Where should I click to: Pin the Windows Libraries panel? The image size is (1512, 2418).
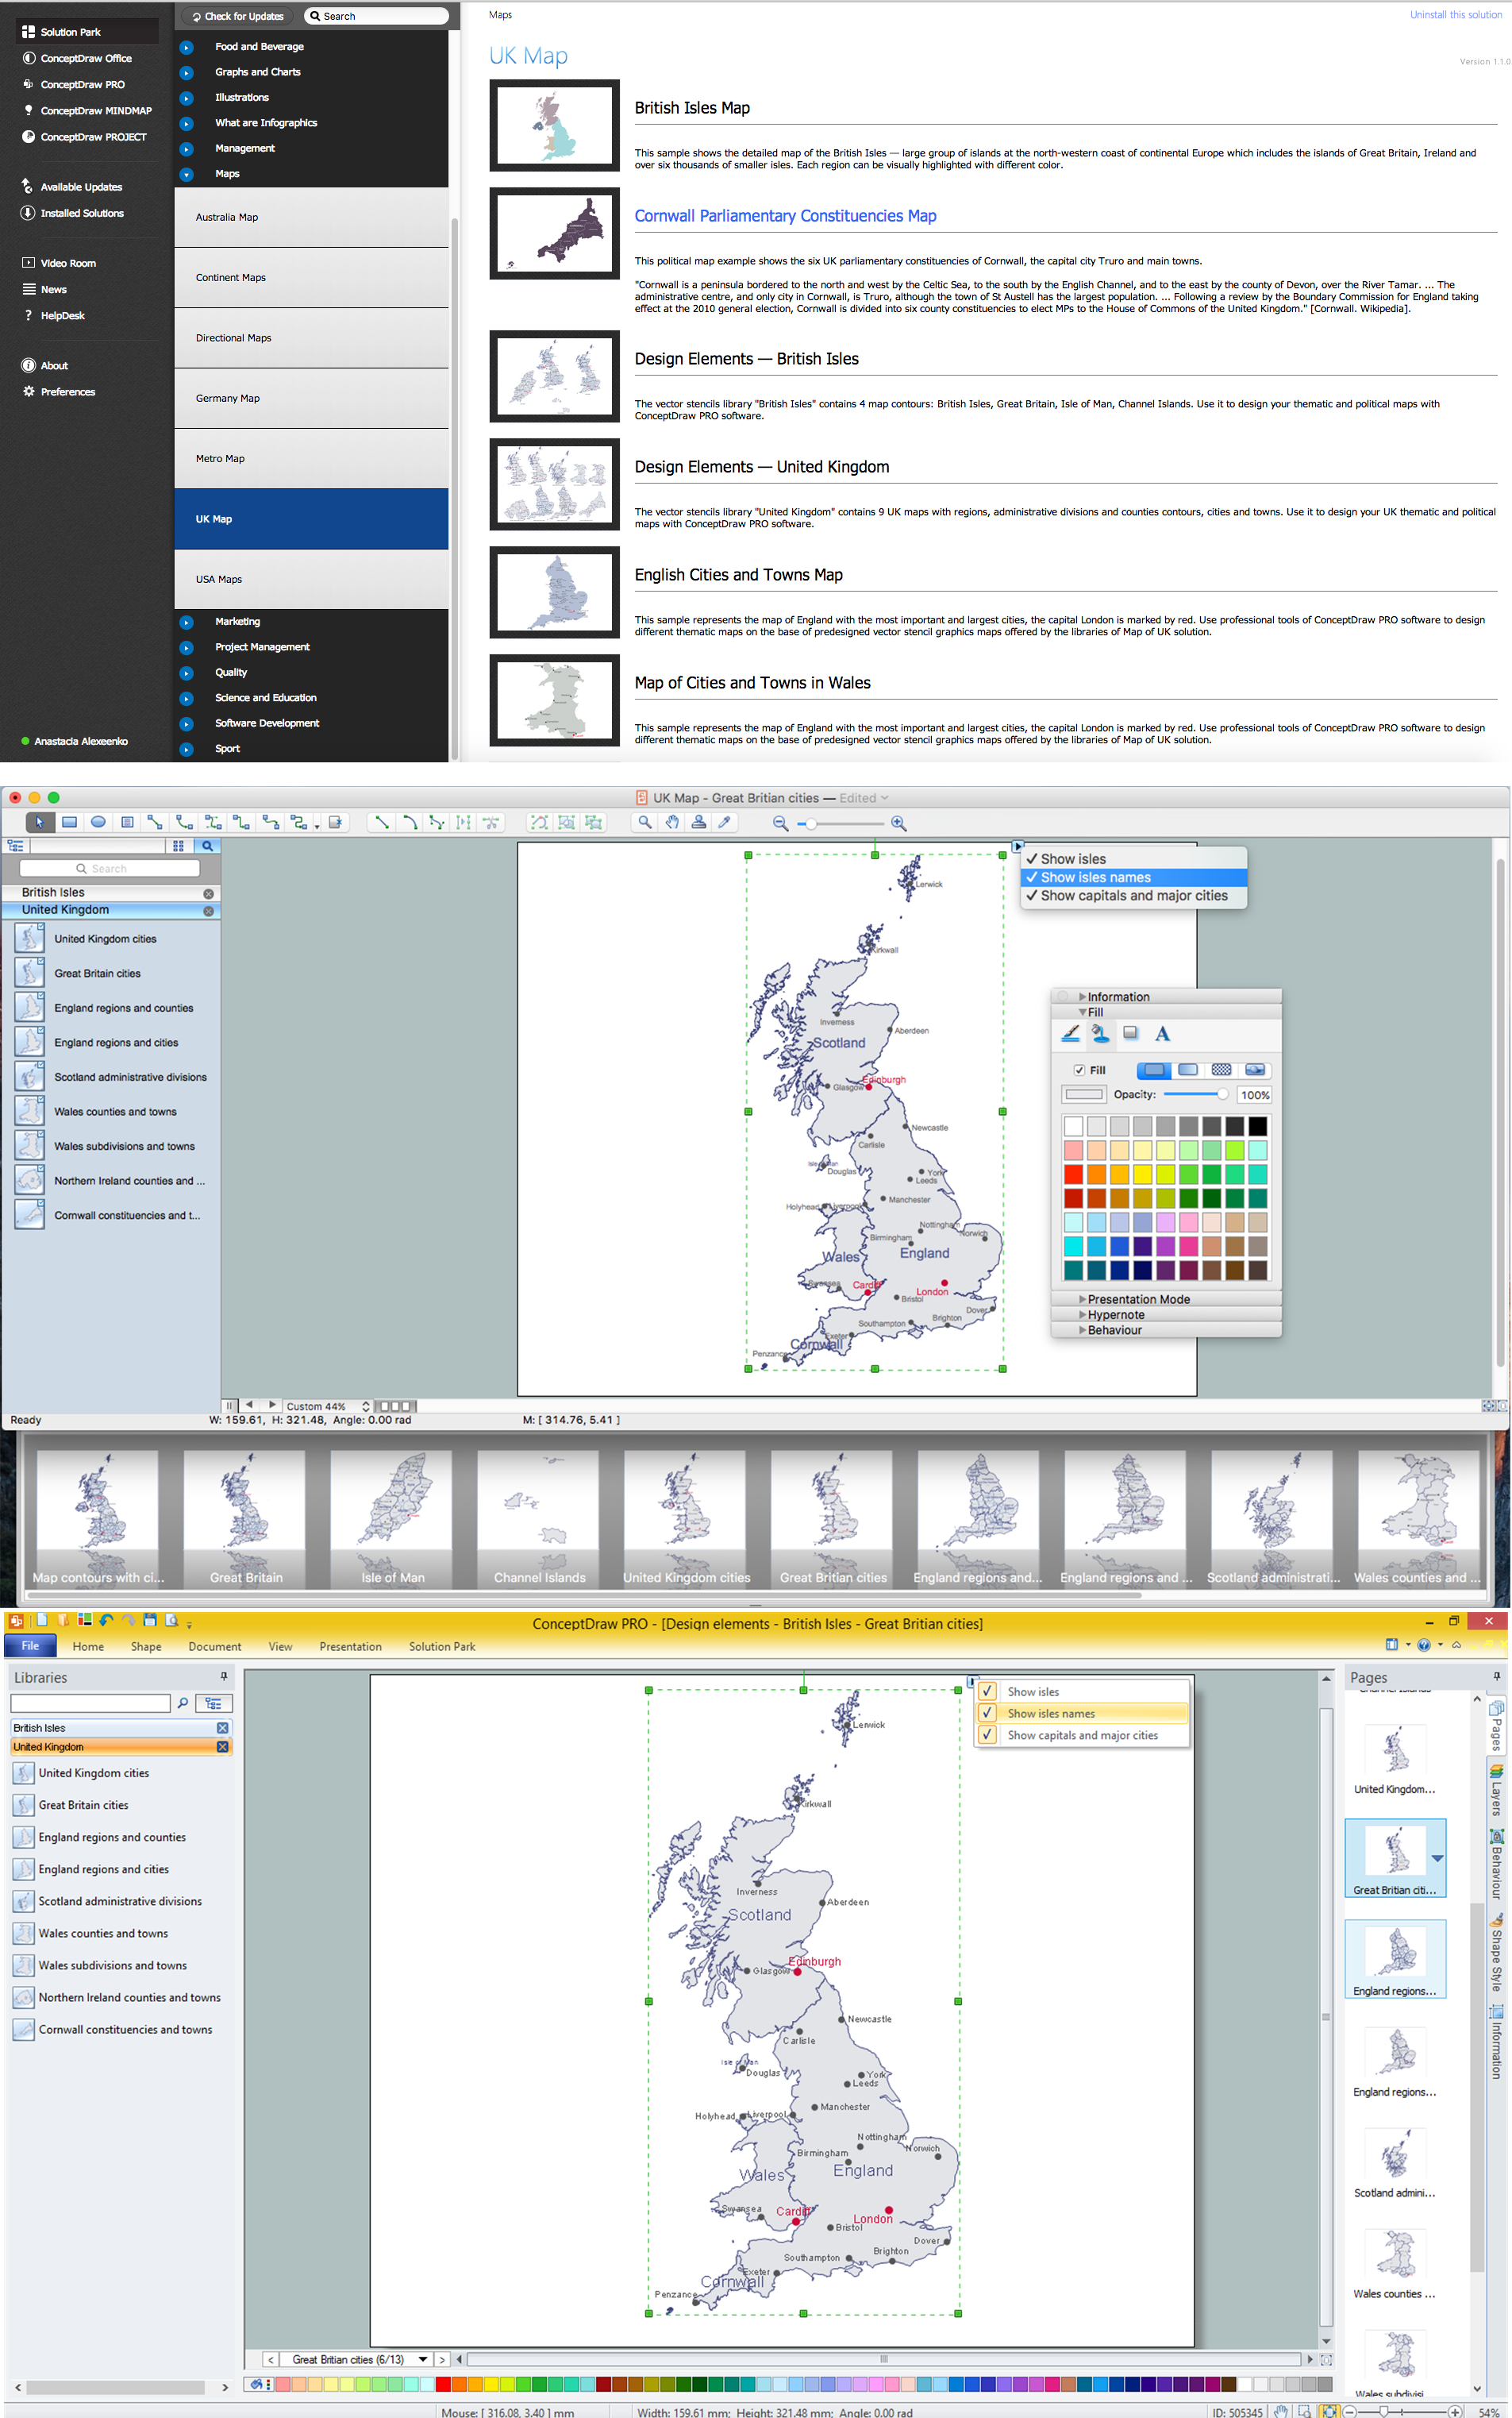pos(224,1676)
